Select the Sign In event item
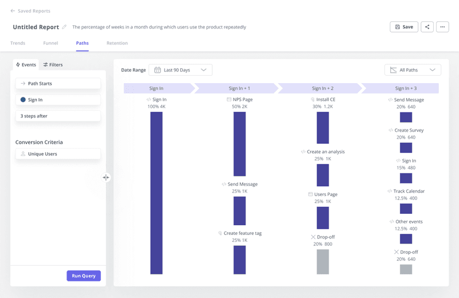459x298 pixels. coord(58,100)
